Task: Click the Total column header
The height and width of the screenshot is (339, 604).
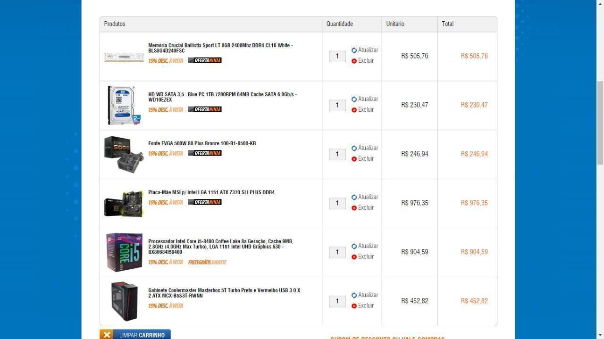Action: click(448, 24)
